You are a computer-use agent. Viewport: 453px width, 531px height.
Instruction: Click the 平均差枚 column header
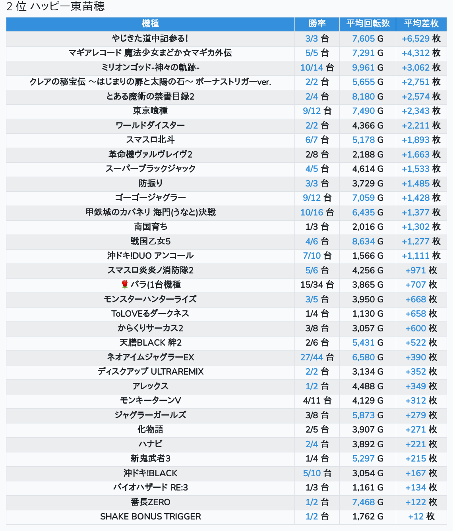point(421,24)
